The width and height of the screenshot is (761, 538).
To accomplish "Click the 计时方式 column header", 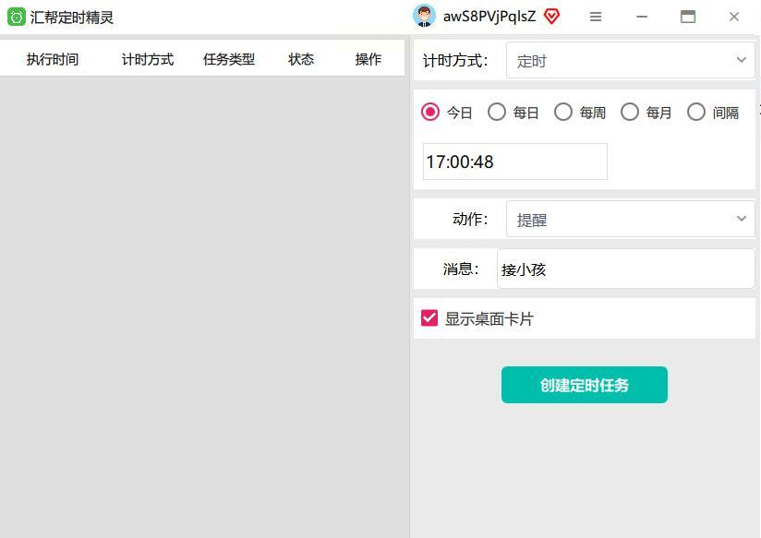I will 148,59.
